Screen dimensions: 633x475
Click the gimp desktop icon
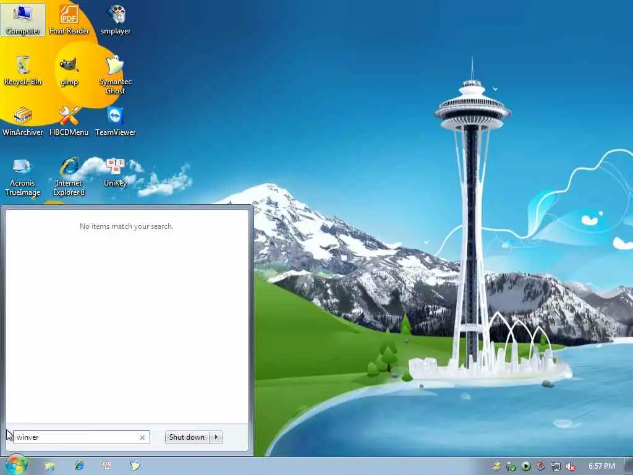click(69, 71)
